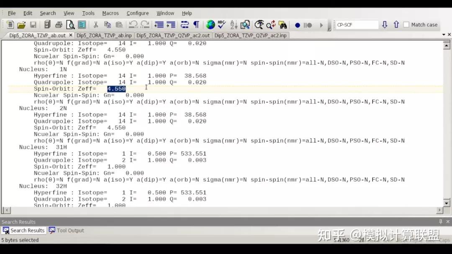The width and height of the screenshot is (452, 254).
Task: Click horizontal scrollbar left arrow
Action: point(6,210)
